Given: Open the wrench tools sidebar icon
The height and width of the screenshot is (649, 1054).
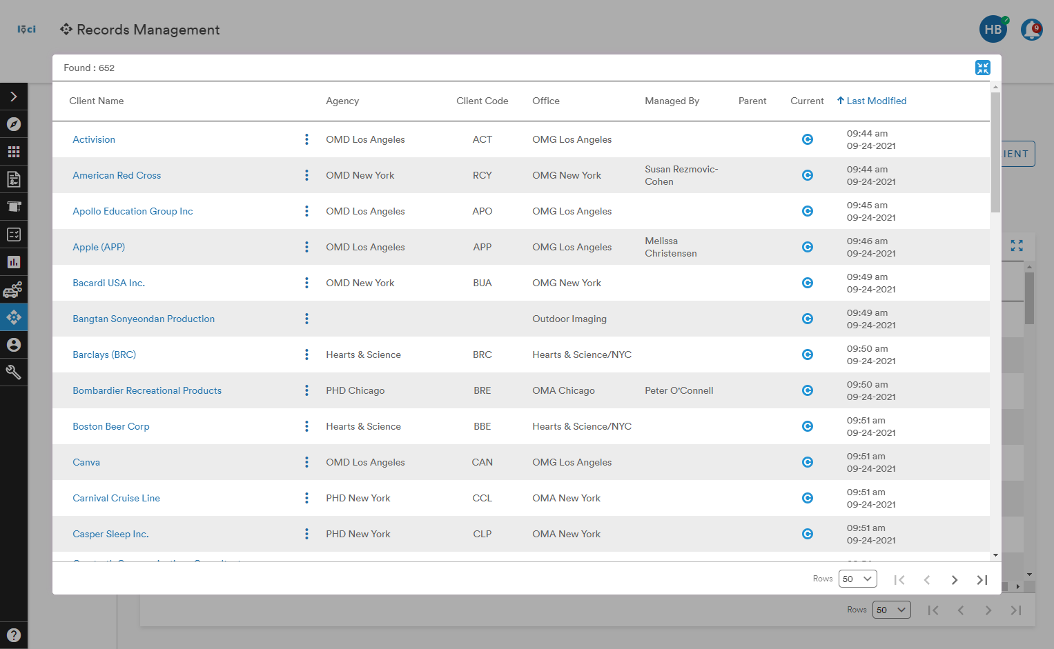Looking at the screenshot, I should [14, 372].
